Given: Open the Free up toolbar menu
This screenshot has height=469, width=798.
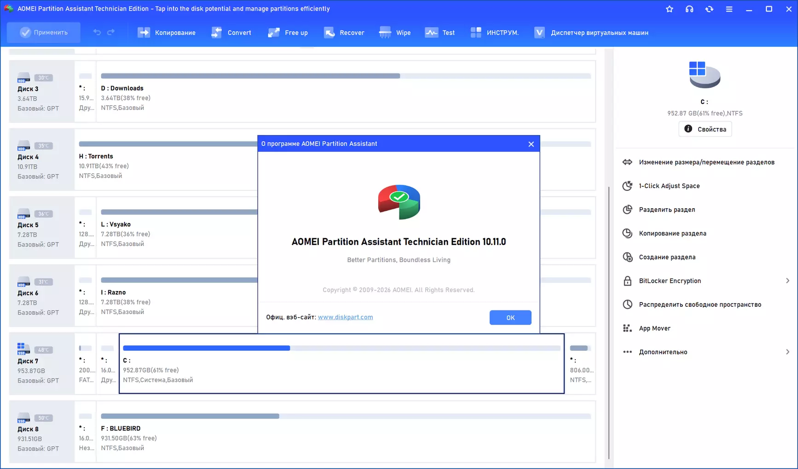Looking at the screenshot, I should click(288, 33).
